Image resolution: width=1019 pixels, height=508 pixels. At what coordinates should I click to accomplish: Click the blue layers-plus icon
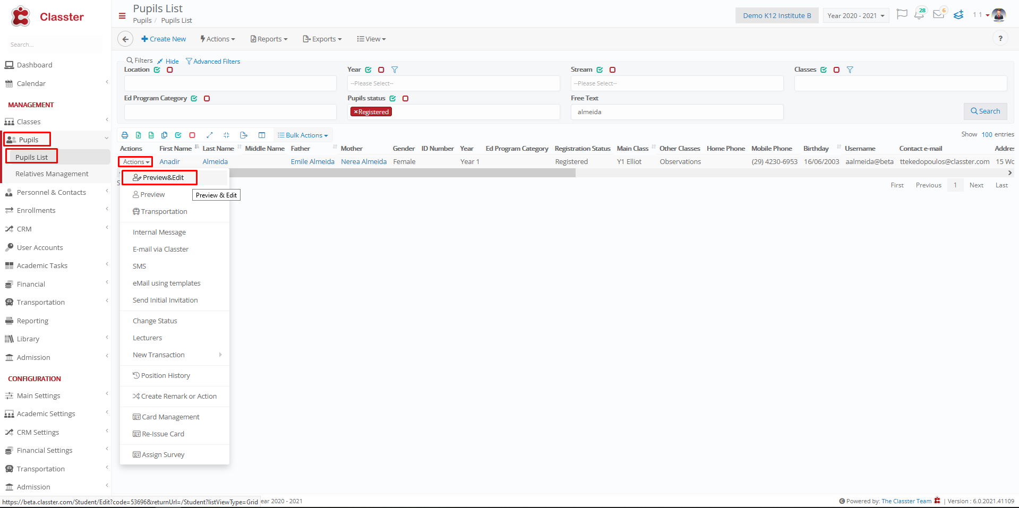tap(958, 15)
